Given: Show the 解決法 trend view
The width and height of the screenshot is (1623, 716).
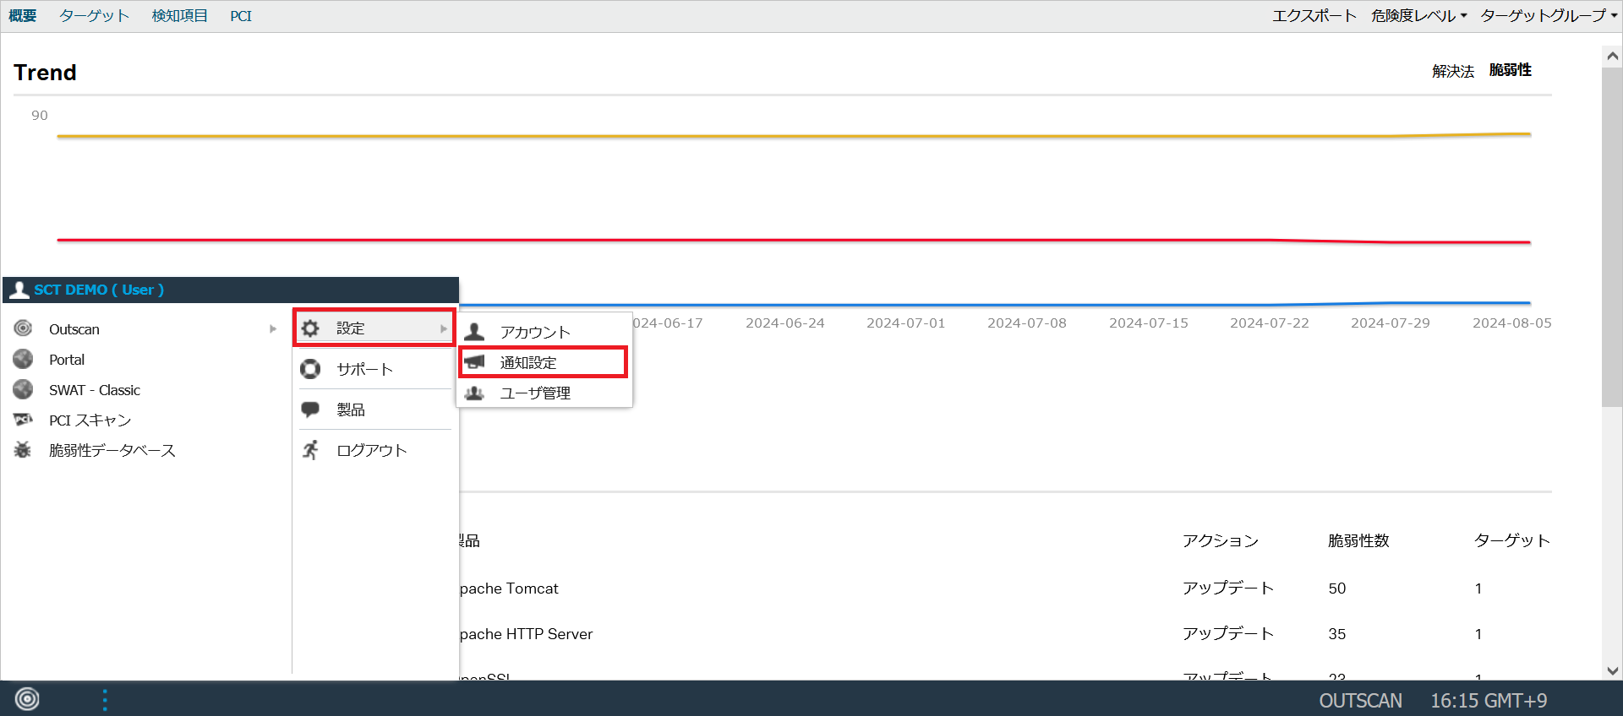Looking at the screenshot, I should tap(1452, 71).
